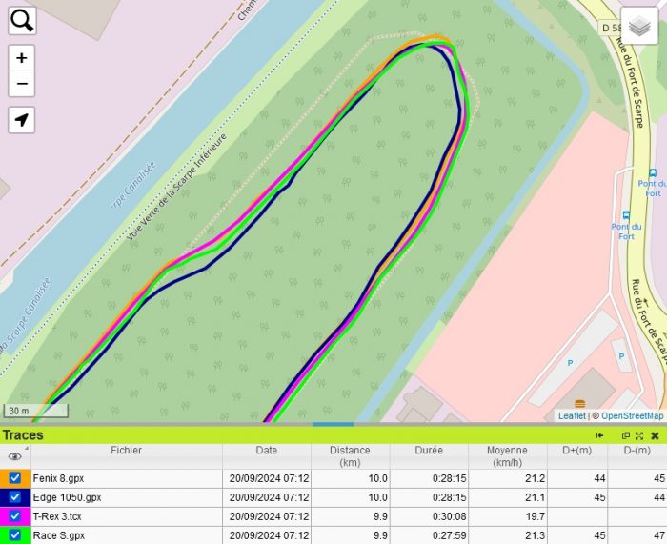This screenshot has width=667, height=544.
Task: Sort traces by Fichier column header
Action: coord(126,450)
